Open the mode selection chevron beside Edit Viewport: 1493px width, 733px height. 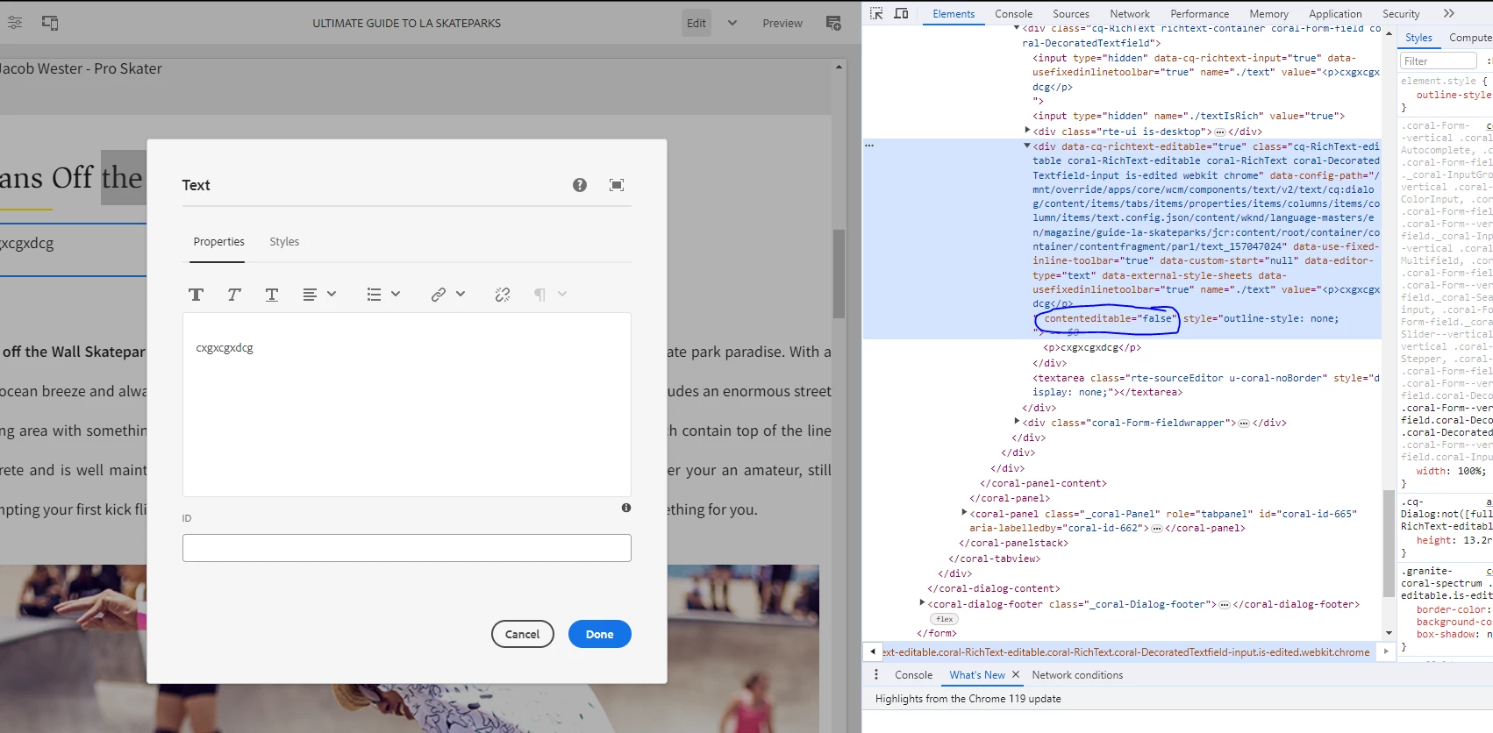click(x=732, y=23)
